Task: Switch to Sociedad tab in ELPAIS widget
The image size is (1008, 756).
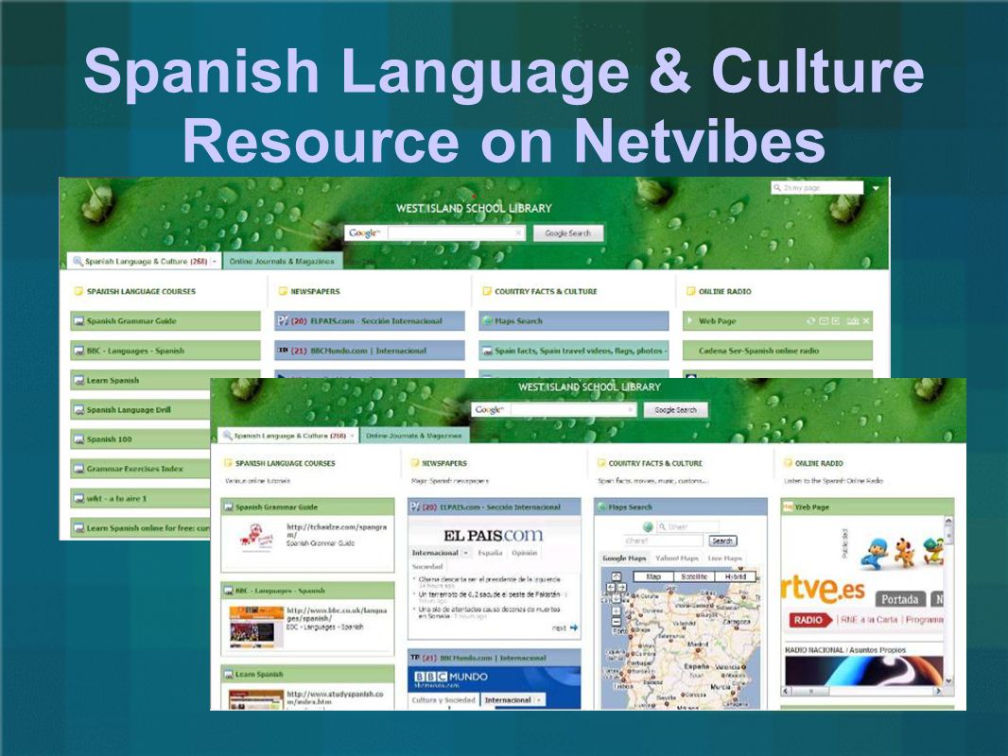Action: [x=427, y=566]
